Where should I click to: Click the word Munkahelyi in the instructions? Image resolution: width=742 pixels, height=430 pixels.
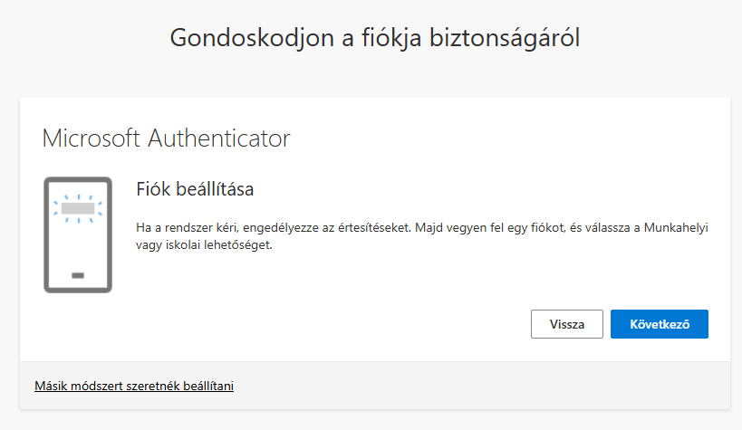coord(676,227)
